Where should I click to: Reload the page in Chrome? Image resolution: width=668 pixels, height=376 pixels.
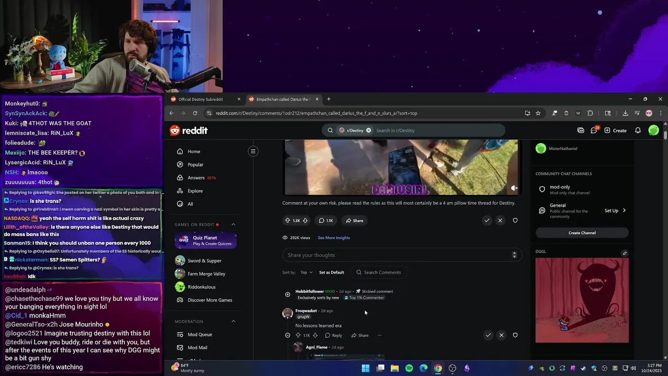tap(195, 113)
